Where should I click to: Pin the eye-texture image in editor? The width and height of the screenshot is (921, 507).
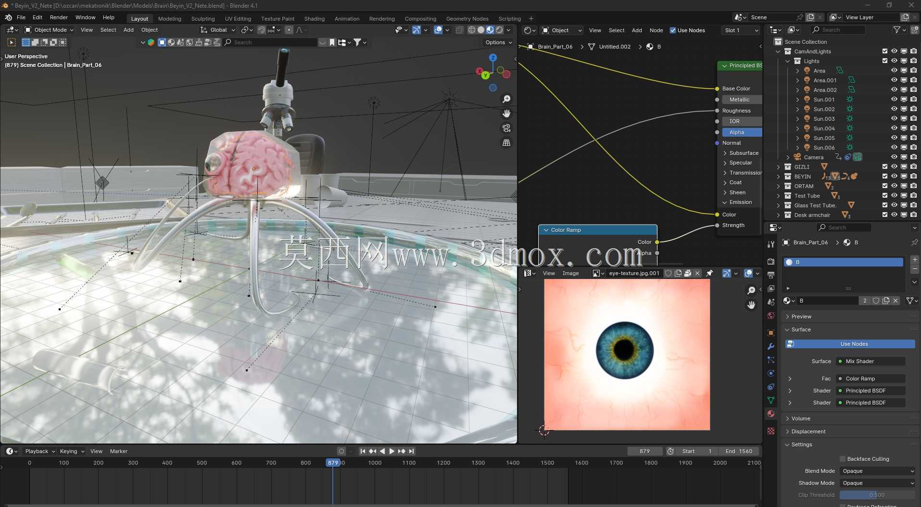[709, 273]
